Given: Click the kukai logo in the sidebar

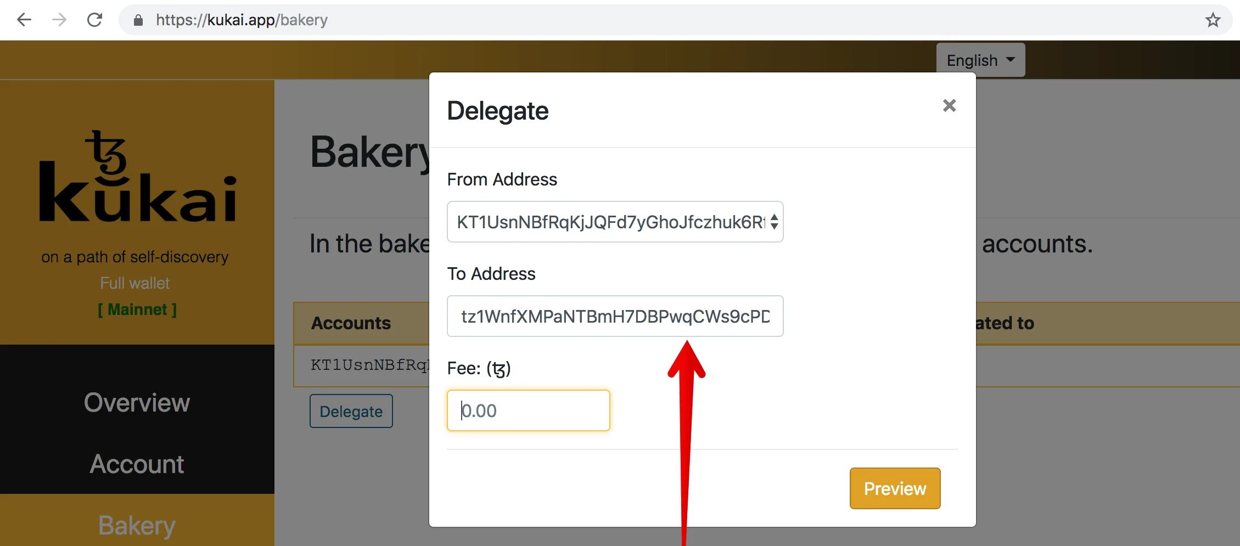Looking at the screenshot, I should (137, 177).
